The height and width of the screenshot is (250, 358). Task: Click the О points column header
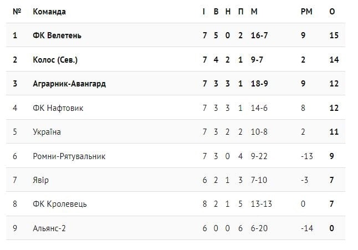tap(332, 12)
